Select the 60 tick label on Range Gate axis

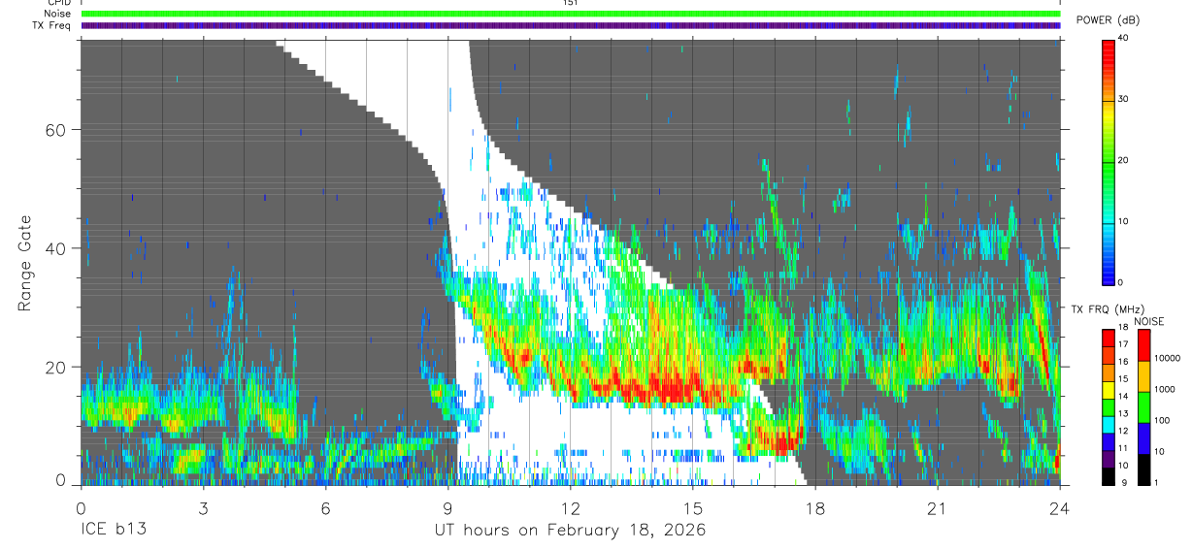pyautogui.click(x=58, y=130)
